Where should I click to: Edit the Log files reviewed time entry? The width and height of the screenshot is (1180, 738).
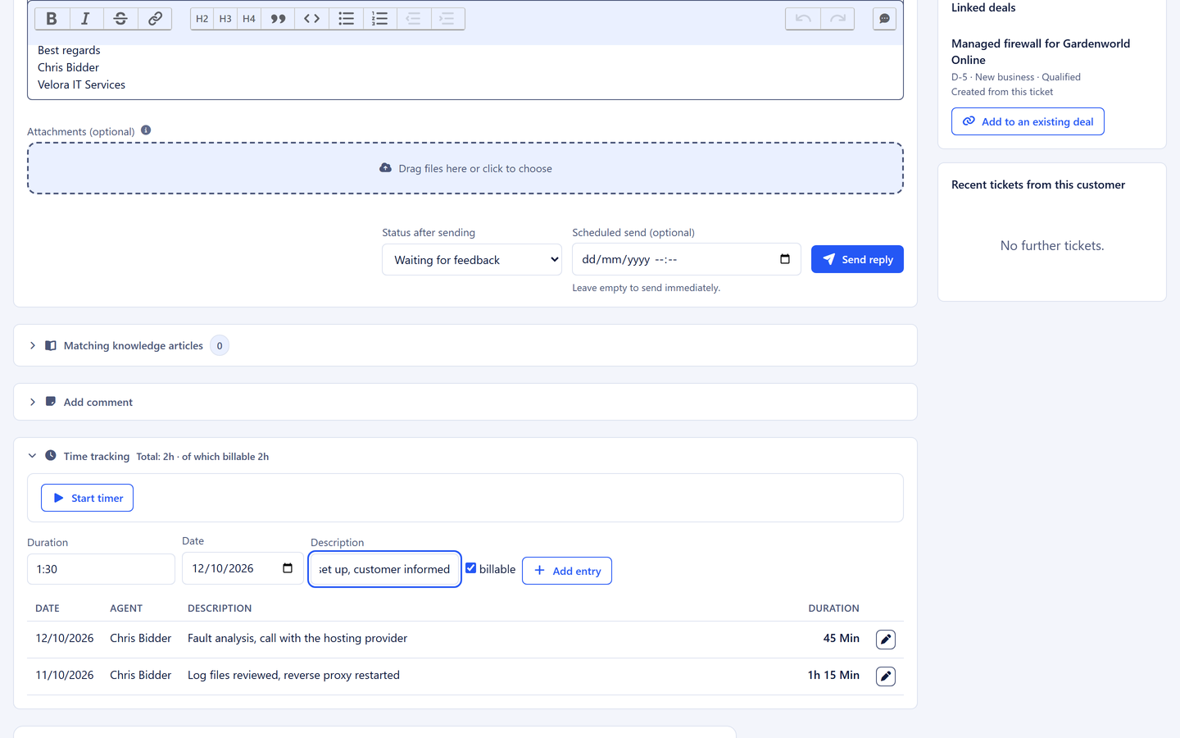[886, 676]
